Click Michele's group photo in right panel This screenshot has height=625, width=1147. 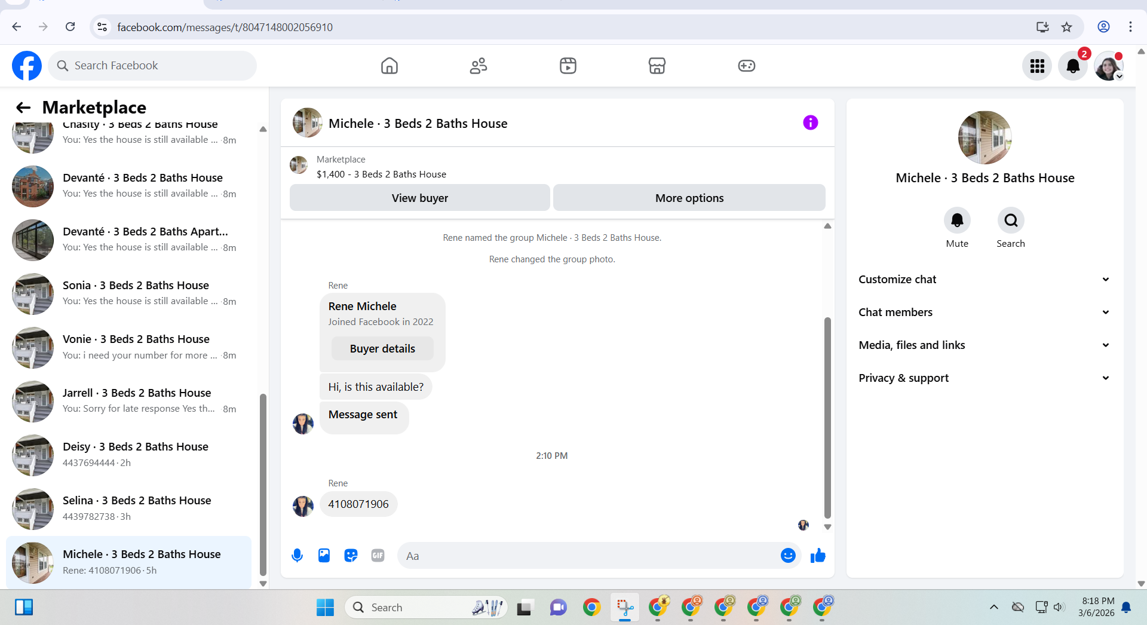coord(985,137)
